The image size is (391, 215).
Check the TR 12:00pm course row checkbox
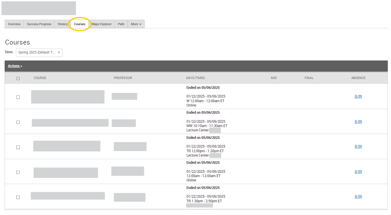click(18, 147)
